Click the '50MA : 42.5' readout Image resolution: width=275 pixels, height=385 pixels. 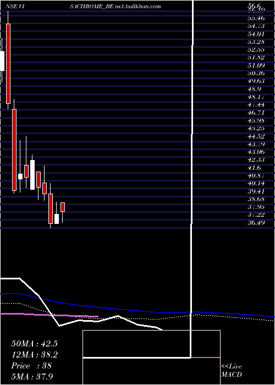click(34, 344)
